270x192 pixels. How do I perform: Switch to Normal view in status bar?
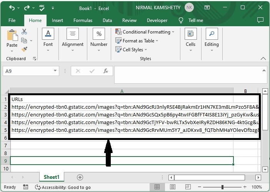(157, 187)
